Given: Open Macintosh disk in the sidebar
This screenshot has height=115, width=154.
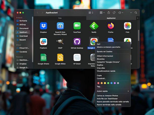Looking at the screenshot, I should coord(23,60).
